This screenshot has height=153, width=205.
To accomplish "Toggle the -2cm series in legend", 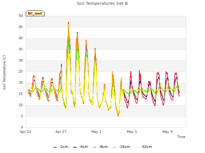I will pyautogui.click(x=61, y=147).
